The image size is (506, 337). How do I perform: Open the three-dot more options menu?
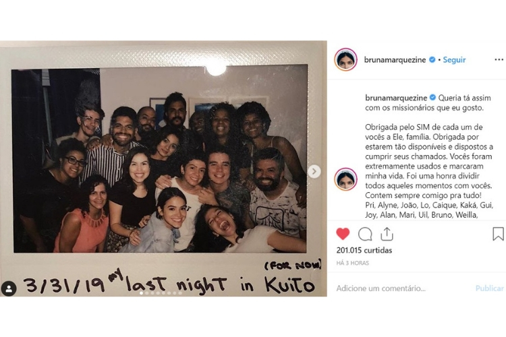pos(499,60)
